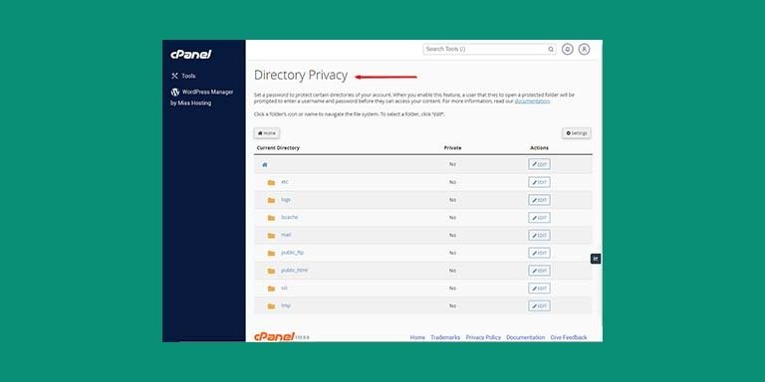Edit the public_ftp folder
Screen dimensions: 765x382
click(x=539, y=253)
